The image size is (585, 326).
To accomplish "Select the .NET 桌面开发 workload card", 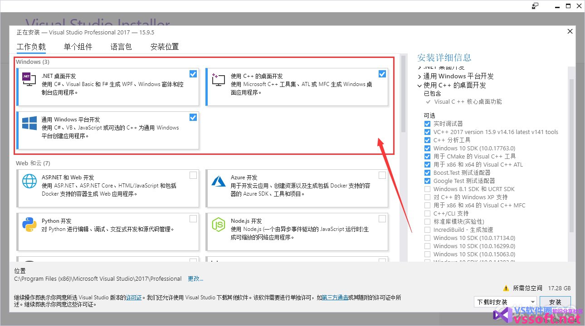I will pos(107,87).
